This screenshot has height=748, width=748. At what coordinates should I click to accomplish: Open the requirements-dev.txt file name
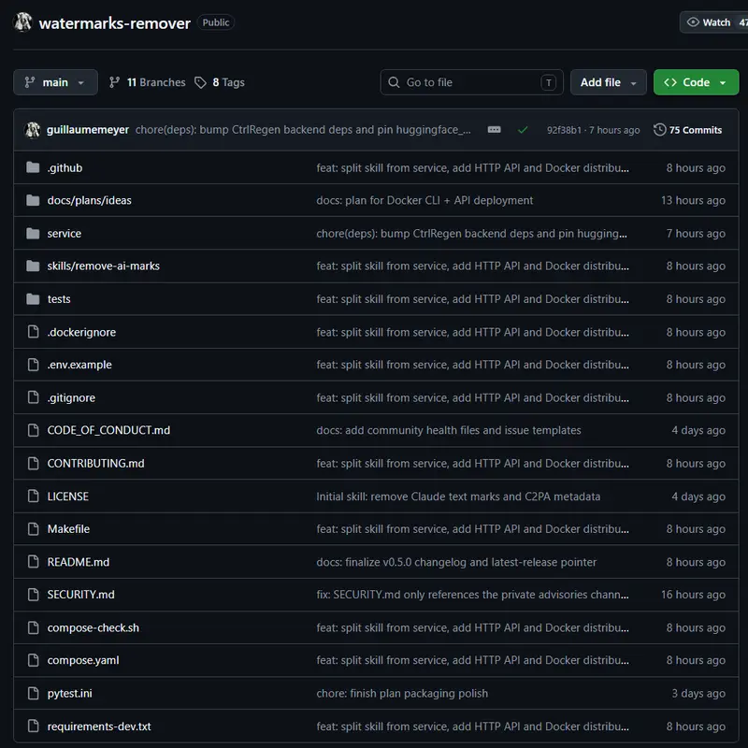(x=99, y=726)
